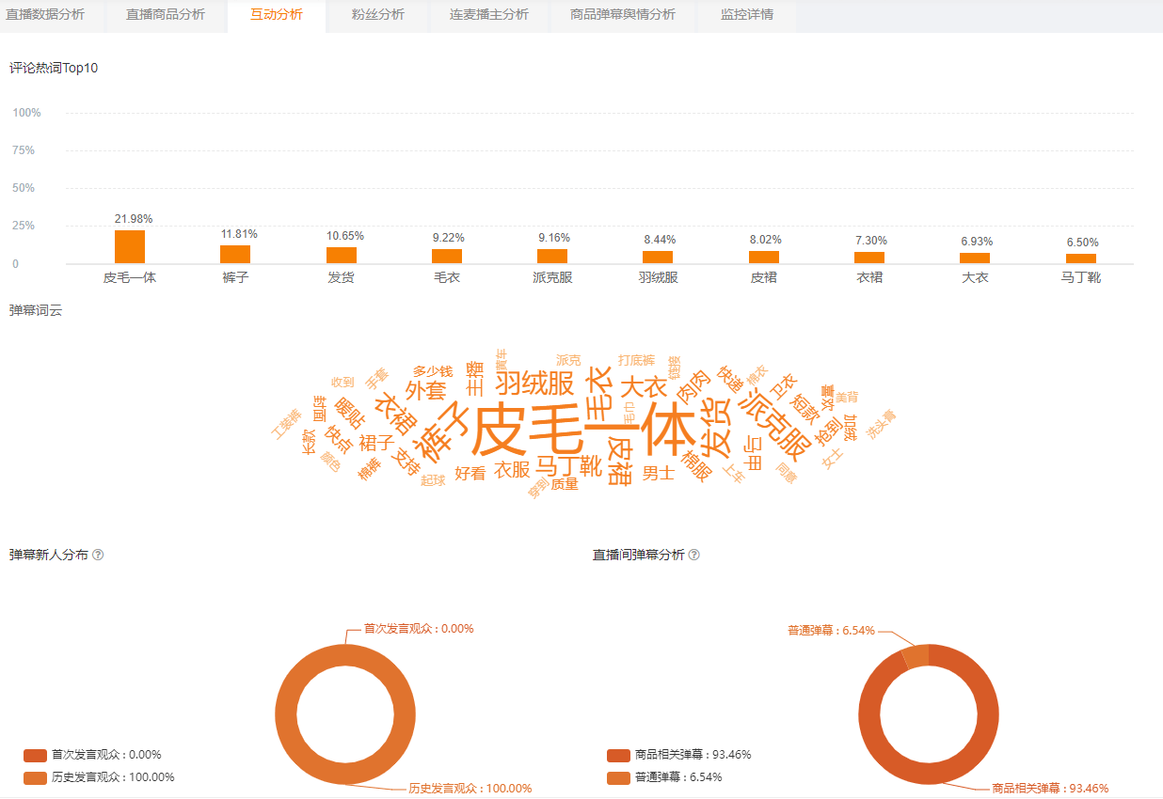Open 连麦播主分析 tab

tap(489, 15)
